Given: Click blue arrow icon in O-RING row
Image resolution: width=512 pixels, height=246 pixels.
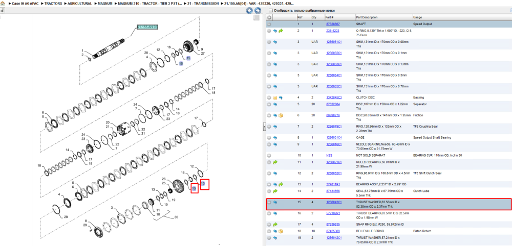Looking at the screenshot, I should [275, 31].
